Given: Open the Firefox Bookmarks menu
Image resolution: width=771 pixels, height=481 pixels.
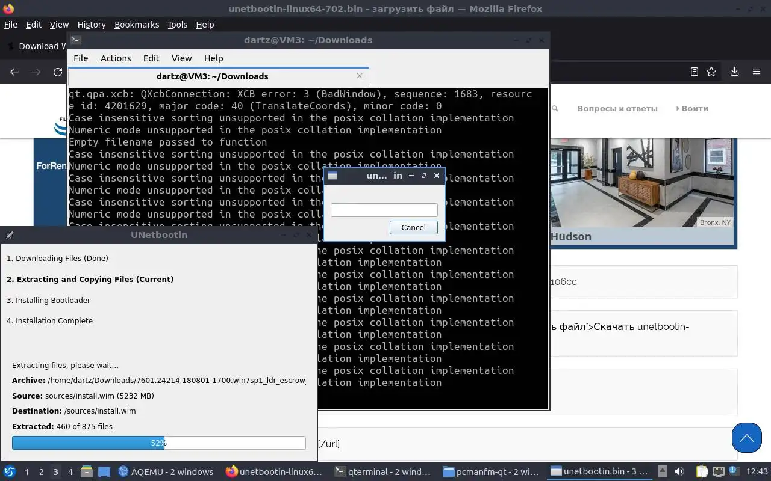Looking at the screenshot, I should pos(137,25).
